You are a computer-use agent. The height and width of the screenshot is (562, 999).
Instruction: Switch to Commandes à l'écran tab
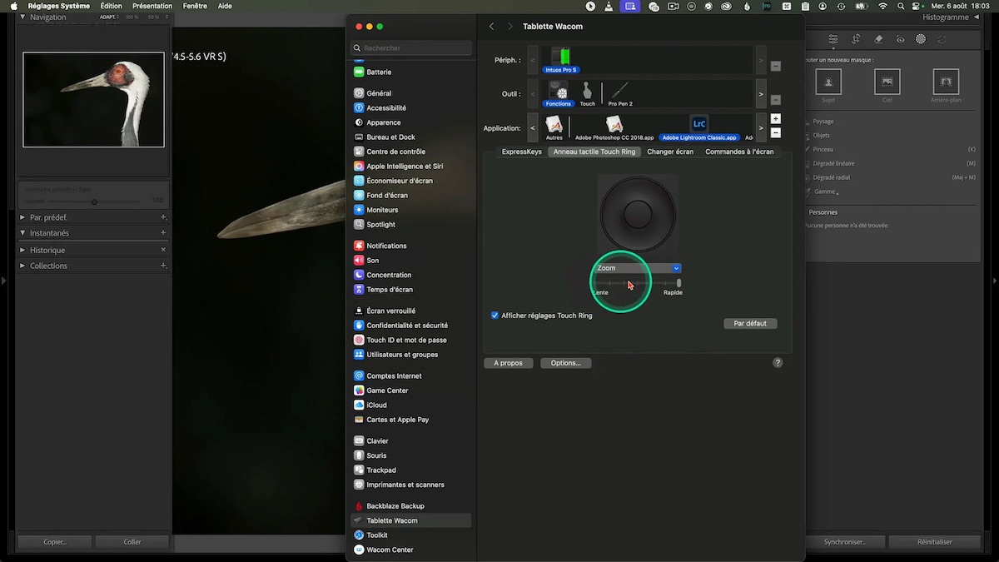pyautogui.click(x=739, y=152)
